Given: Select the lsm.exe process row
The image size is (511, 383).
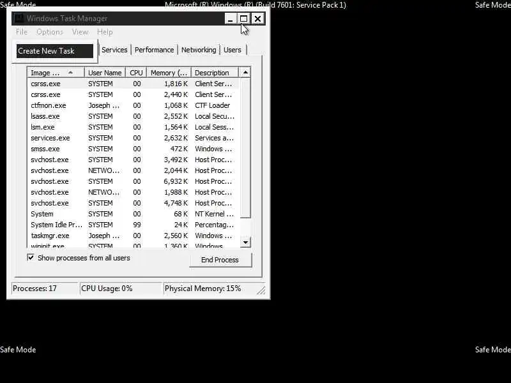Looking at the screenshot, I should (x=133, y=127).
